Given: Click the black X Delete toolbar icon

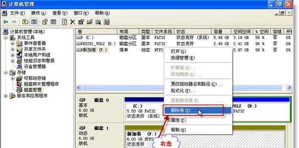Looking at the screenshot, I should coord(72,22).
